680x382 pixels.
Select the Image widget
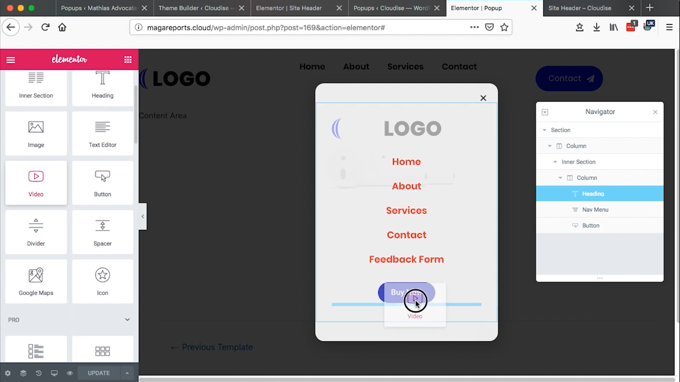point(36,133)
